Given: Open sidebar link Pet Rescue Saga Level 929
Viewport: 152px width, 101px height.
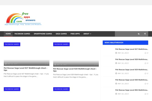Looking at the screenshot, I should click(x=132, y=70).
